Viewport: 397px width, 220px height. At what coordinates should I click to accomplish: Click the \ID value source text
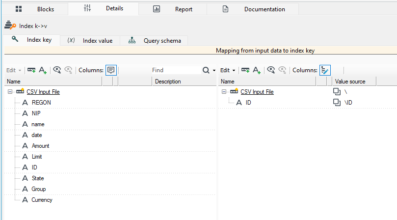pyautogui.click(x=348, y=103)
